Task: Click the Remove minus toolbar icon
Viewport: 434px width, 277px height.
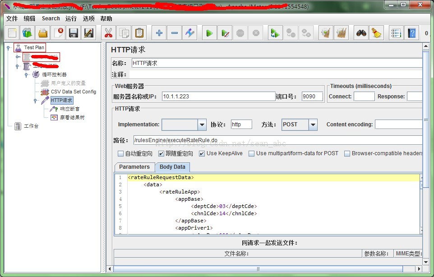Action: [x=175, y=33]
